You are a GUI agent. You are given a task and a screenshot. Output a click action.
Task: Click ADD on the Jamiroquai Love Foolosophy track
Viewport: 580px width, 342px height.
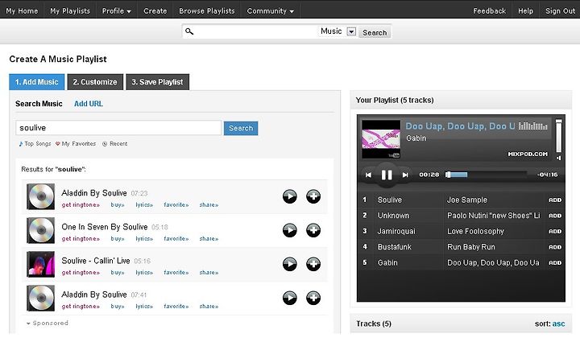coord(555,231)
